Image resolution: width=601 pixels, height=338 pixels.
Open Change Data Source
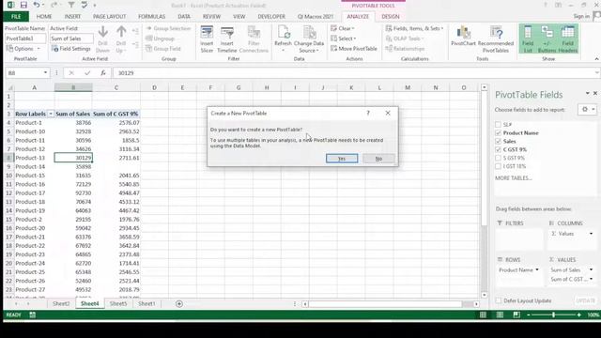(x=309, y=39)
